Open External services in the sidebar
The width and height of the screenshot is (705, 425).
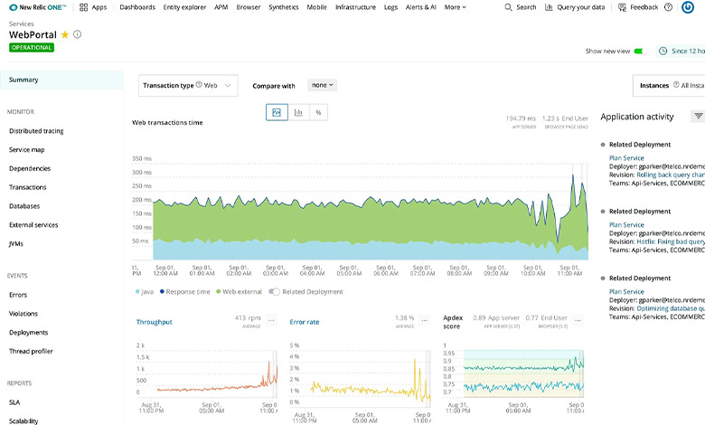click(x=33, y=225)
